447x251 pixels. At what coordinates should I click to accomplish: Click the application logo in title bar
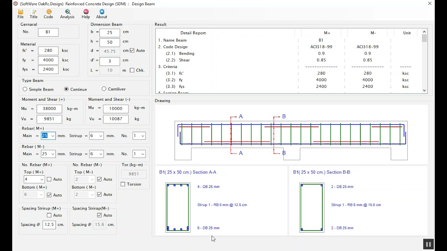point(15,3)
